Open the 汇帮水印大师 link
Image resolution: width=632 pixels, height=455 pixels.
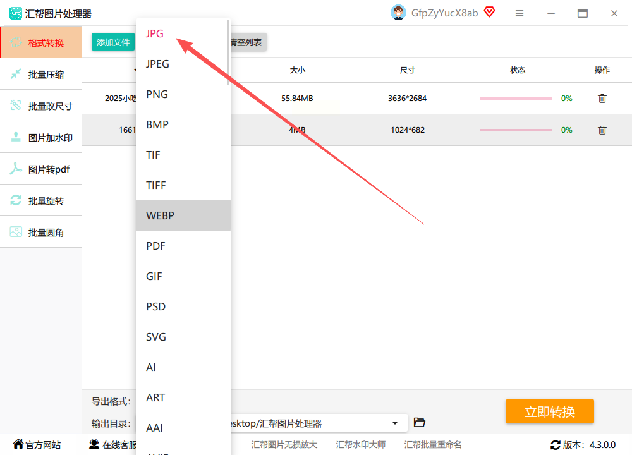tap(361, 444)
